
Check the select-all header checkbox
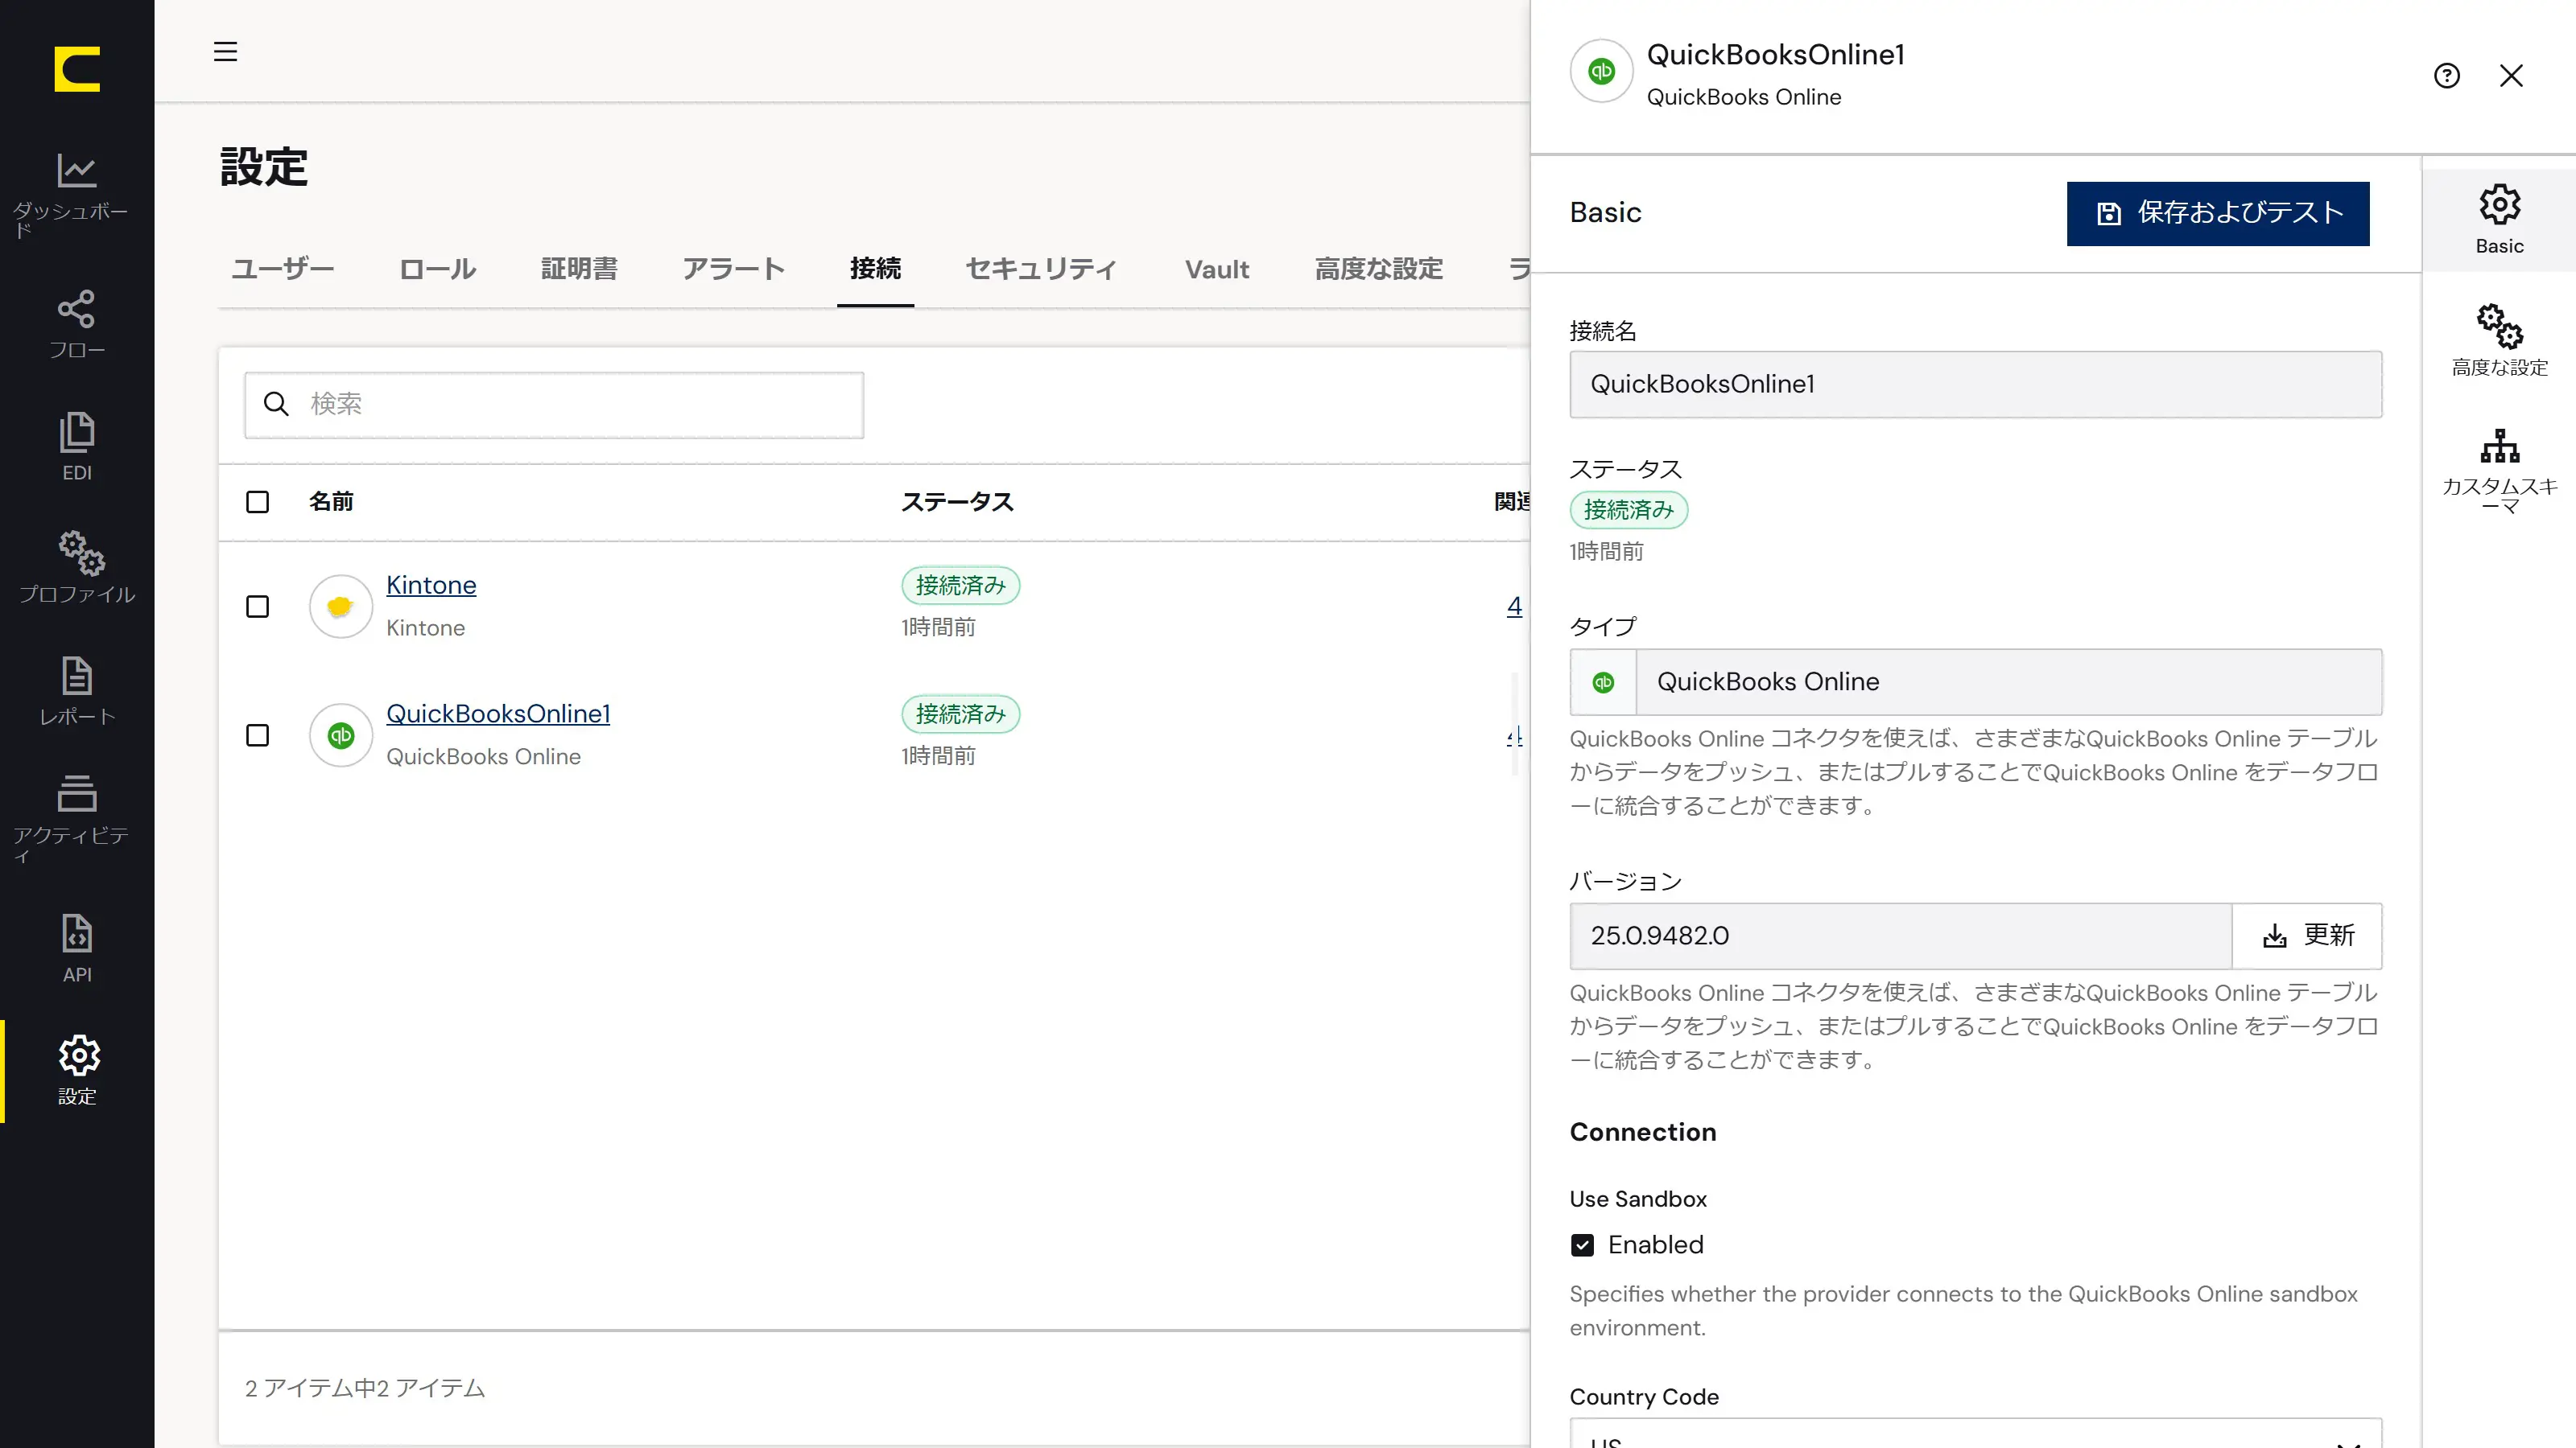[x=257, y=502]
